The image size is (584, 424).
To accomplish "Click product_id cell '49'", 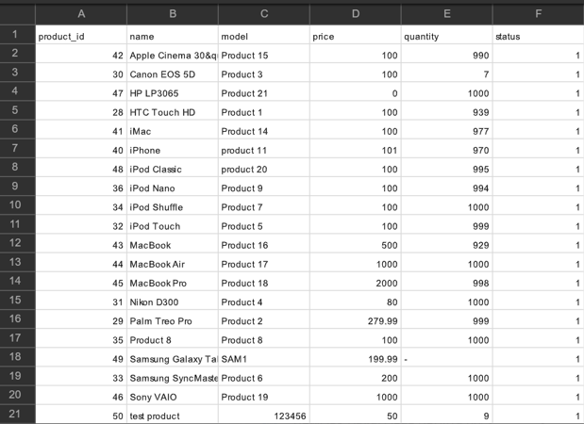I will (x=81, y=357).
